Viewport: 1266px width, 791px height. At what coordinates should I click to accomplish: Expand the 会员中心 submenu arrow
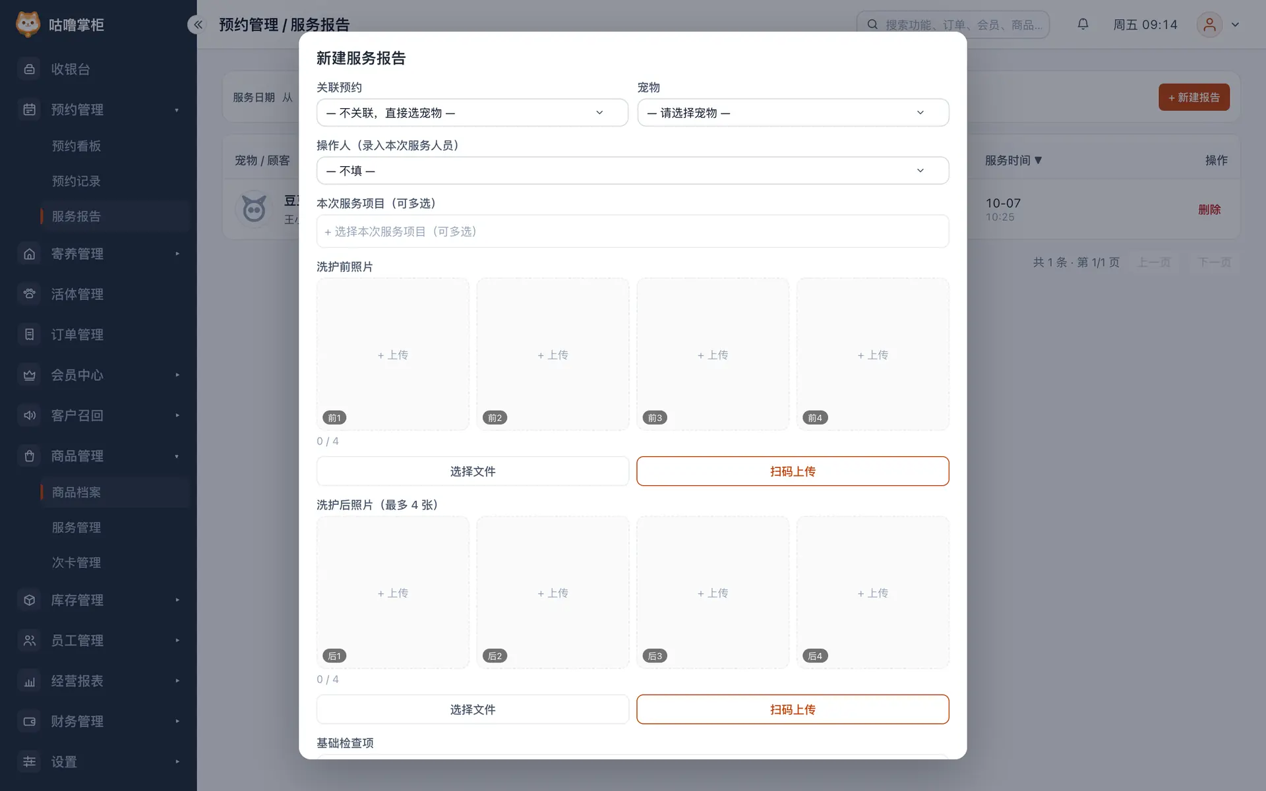[x=177, y=375]
